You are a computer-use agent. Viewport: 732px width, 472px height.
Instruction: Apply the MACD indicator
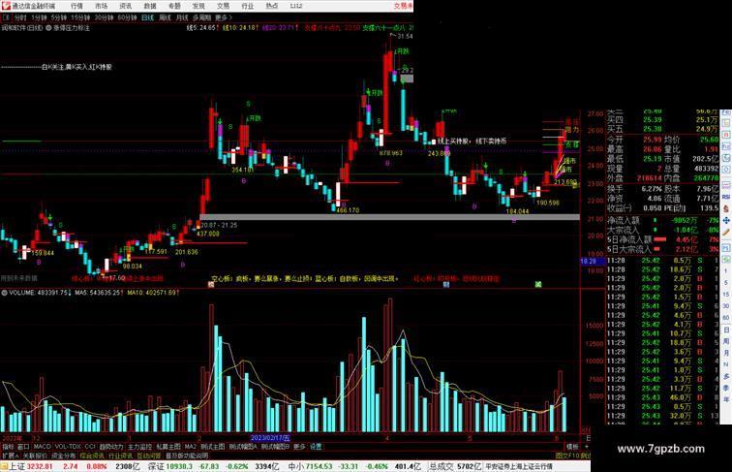point(42,447)
